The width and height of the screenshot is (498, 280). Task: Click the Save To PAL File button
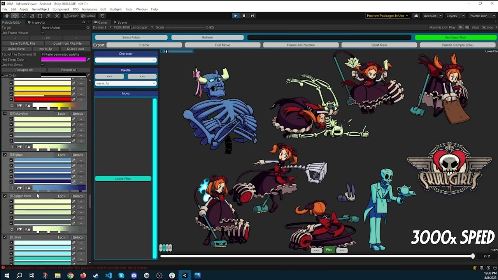[x=23, y=44]
